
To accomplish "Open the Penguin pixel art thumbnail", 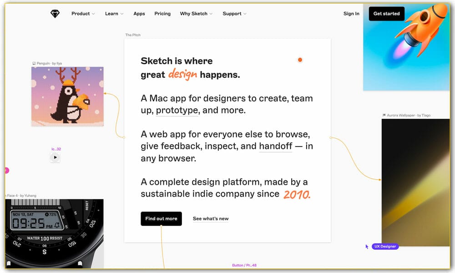I will pyautogui.click(x=67, y=96).
